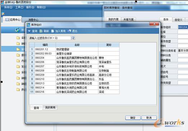188x131 pixels.
Task: Click the 查询 filter icon in dialog toolbar
Action: (x=29, y=31)
